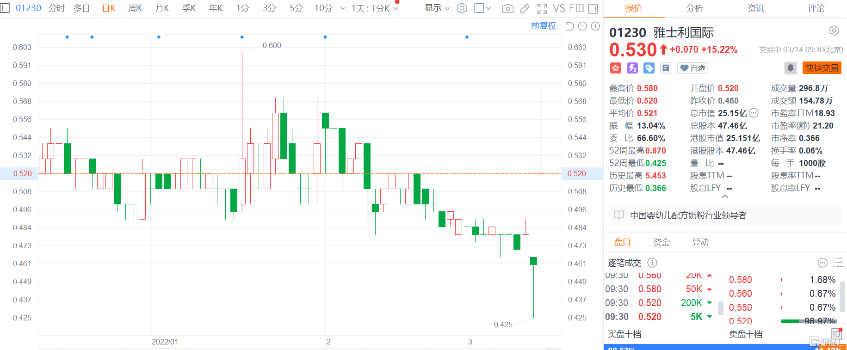
Task: Click the book icon before company description
Action: pyautogui.click(x=618, y=215)
